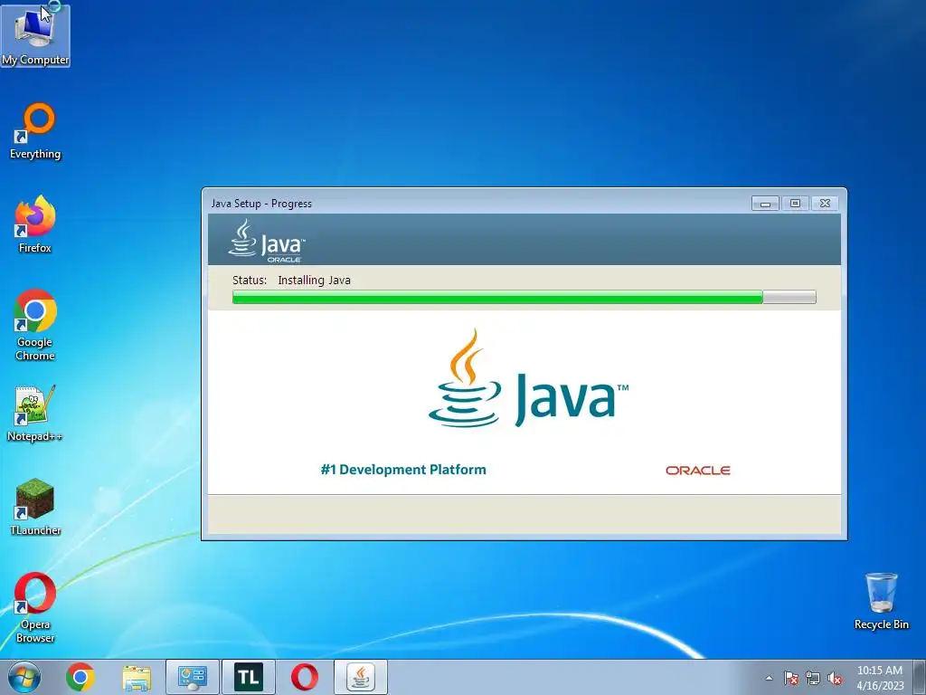Open the Action Center flag icon
This screenshot has height=695, width=926.
[x=790, y=678]
